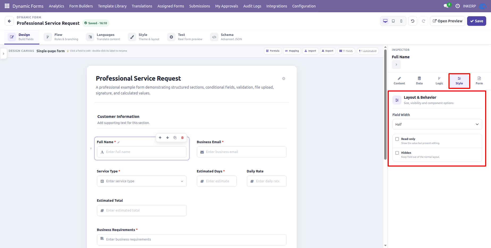Open the Schema advanced JSON tab

point(226,37)
